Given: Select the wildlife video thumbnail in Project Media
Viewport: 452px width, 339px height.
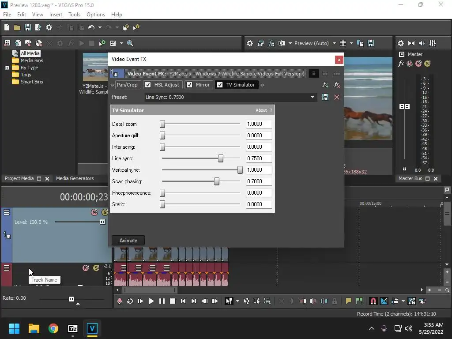Looking at the screenshot, I should (x=95, y=67).
